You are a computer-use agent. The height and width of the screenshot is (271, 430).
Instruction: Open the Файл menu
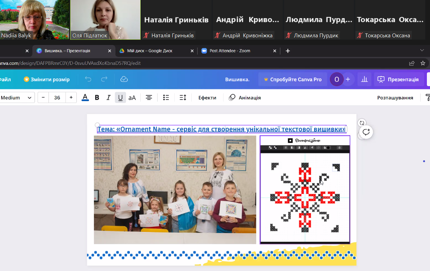coord(5,79)
